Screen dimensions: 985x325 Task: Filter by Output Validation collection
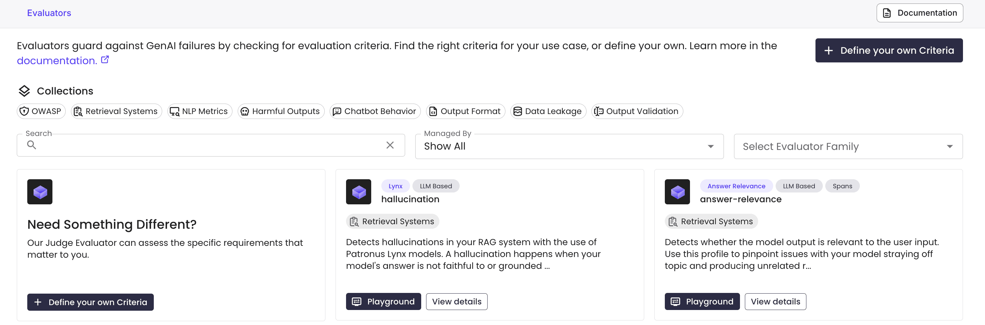point(637,111)
